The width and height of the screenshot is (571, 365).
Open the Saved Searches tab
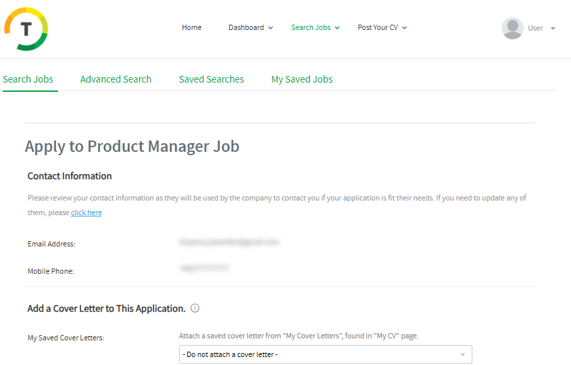point(211,79)
